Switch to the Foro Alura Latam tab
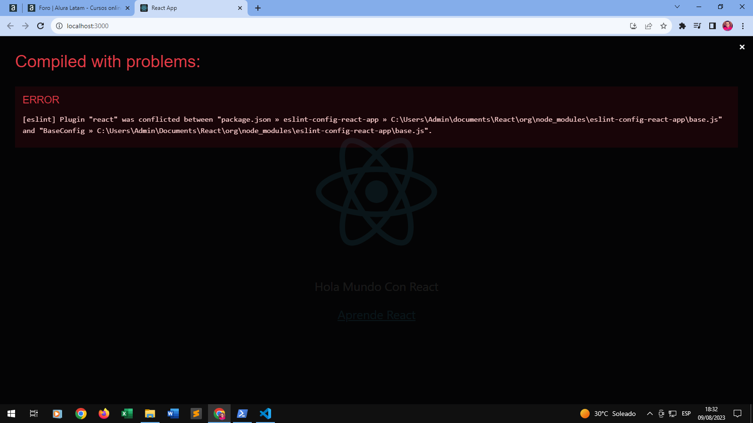The width and height of the screenshot is (753, 423). (78, 8)
